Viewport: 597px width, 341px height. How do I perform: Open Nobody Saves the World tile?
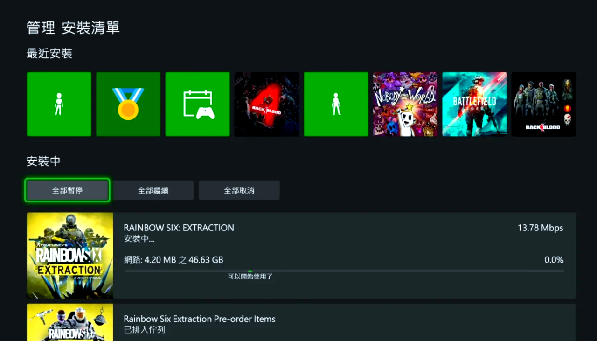[405, 104]
